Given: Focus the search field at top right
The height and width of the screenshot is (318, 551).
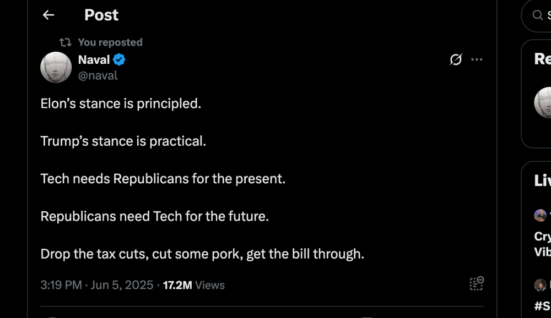Looking at the screenshot, I should (x=536, y=15).
